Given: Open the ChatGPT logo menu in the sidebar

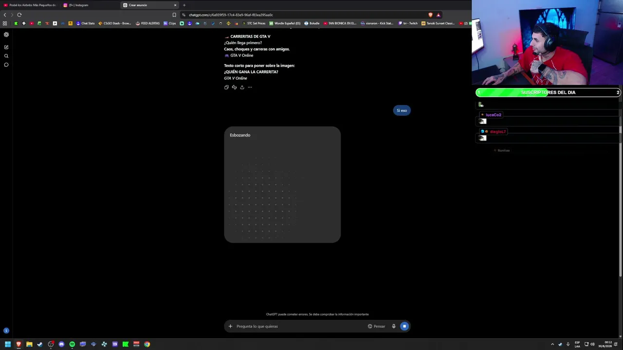Looking at the screenshot, I should [6, 35].
